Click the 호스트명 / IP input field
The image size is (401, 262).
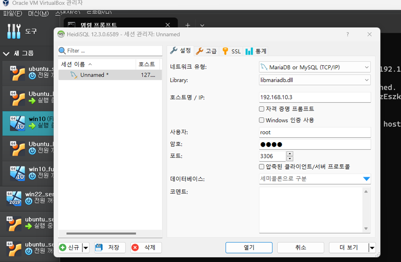coord(314,97)
